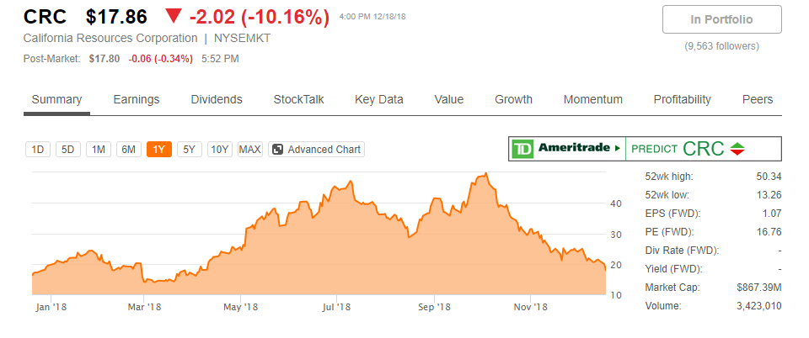Switch chart to 6M range

pyautogui.click(x=128, y=150)
